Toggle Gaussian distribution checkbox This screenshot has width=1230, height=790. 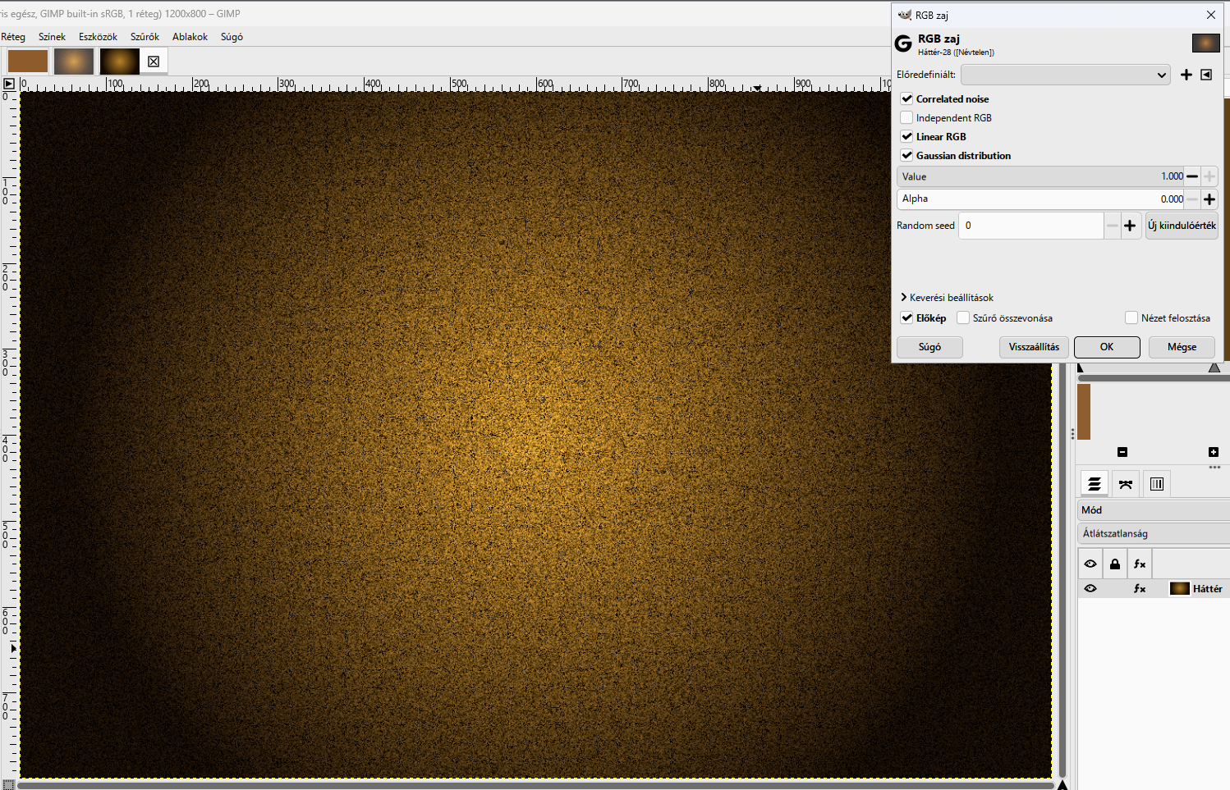pyautogui.click(x=907, y=156)
